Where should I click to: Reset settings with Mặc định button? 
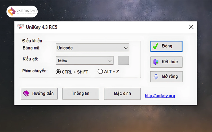click(x=122, y=94)
